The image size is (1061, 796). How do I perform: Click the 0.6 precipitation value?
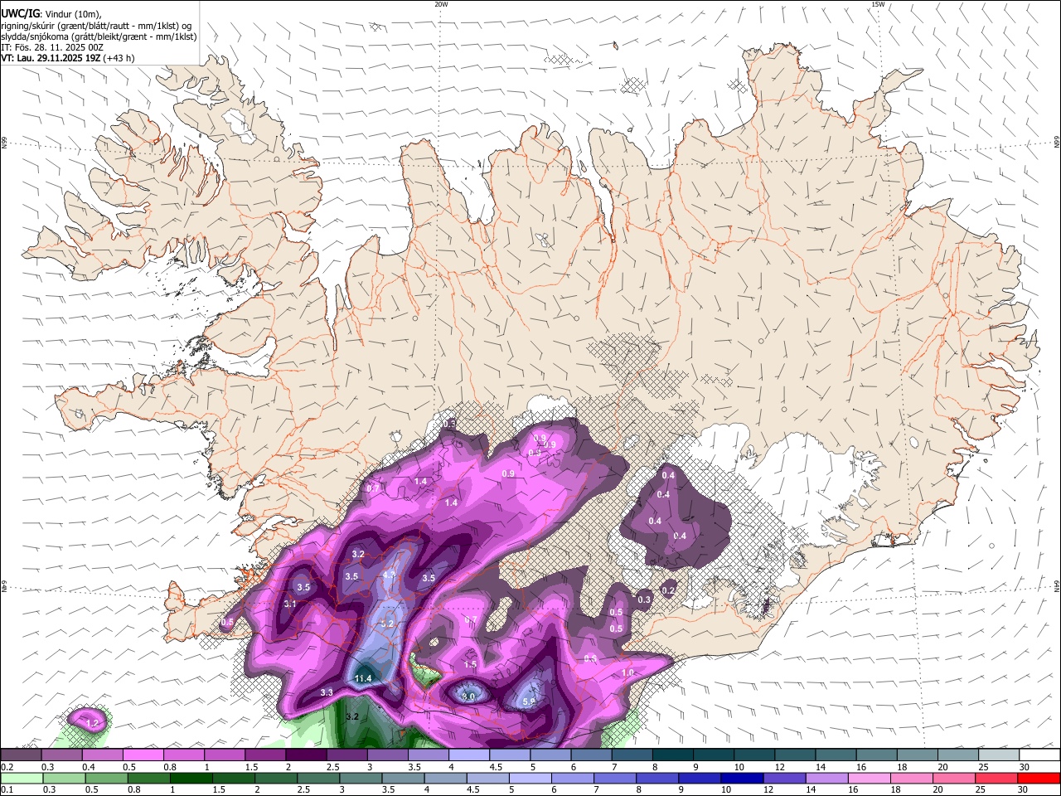(x=590, y=658)
